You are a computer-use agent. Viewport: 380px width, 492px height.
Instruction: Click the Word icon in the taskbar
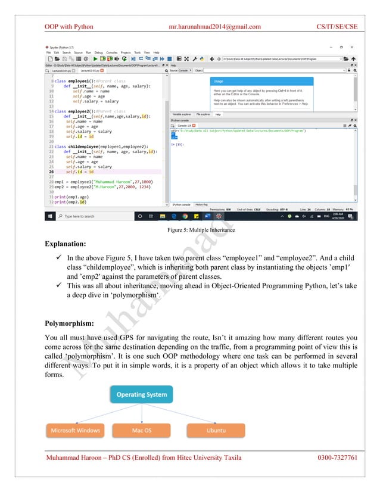(x=207, y=216)
